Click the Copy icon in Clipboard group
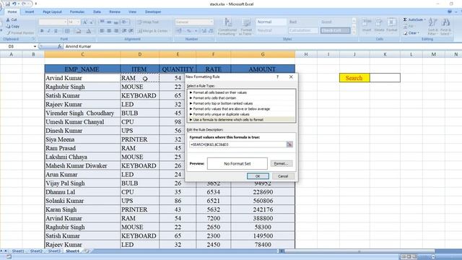462x260 pixels. [8, 26]
